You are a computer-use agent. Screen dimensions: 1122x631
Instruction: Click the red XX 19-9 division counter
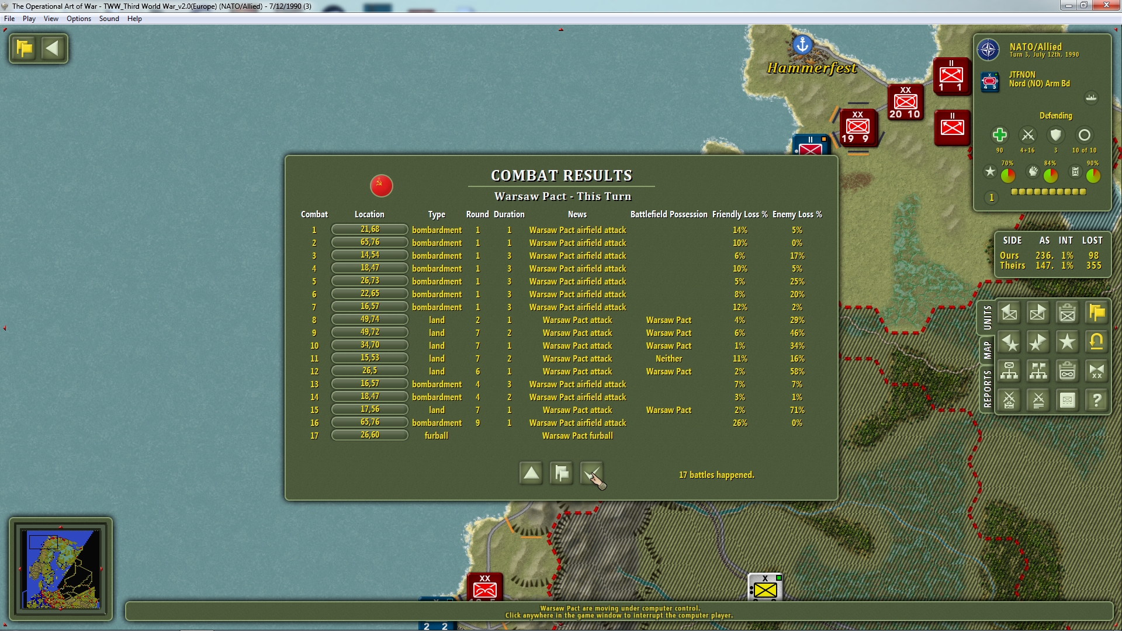point(858,127)
